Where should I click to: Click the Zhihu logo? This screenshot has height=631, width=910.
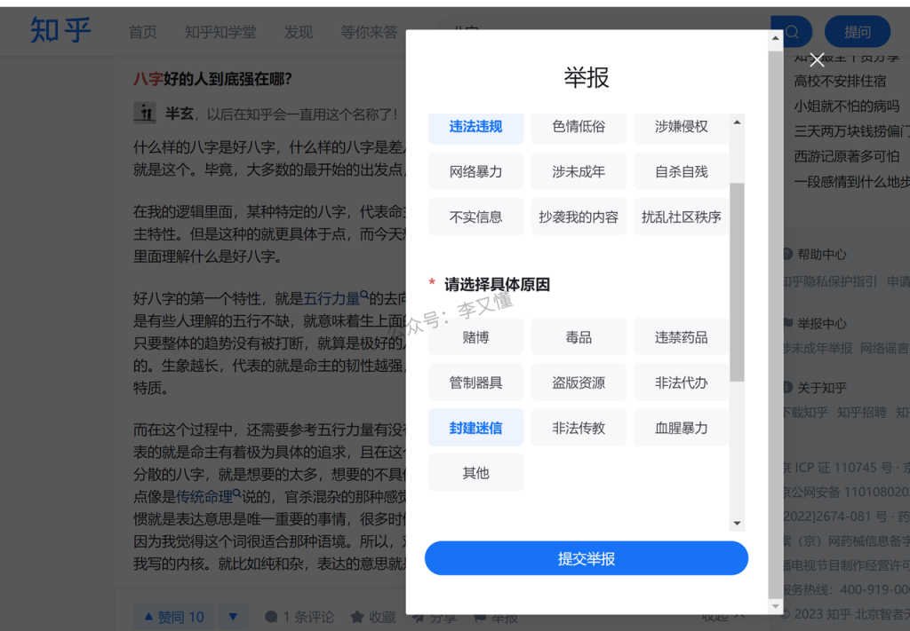pos(60,30)
